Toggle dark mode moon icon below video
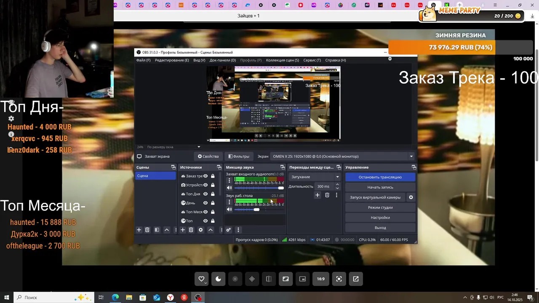539x303 pixels. [x=218, y=279]
